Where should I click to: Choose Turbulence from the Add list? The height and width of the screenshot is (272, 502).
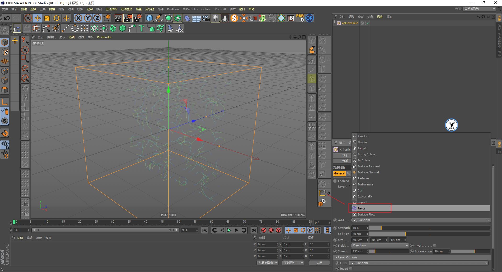(421, 184)
